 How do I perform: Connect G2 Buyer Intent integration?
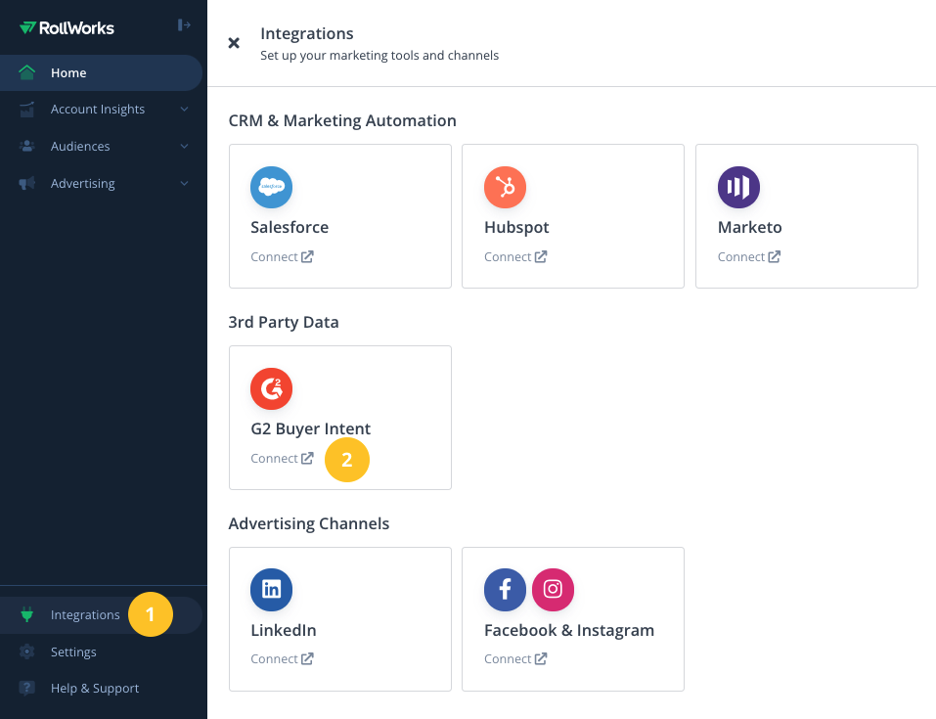tap(282, 458)
